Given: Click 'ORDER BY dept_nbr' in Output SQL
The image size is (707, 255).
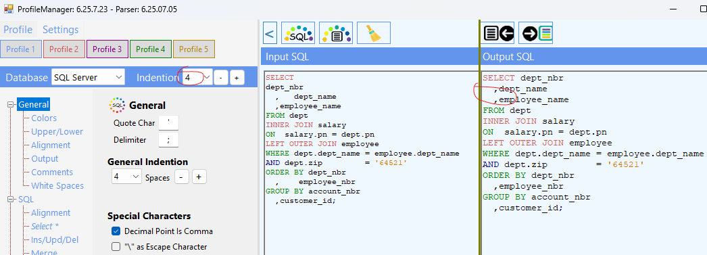Looking at the screenshot, I should tap(529, 175).
